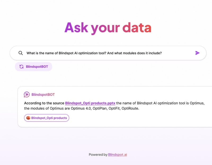212x165 pixels.
Task: Click the word "data" in the page title
Action: point(137,28)
